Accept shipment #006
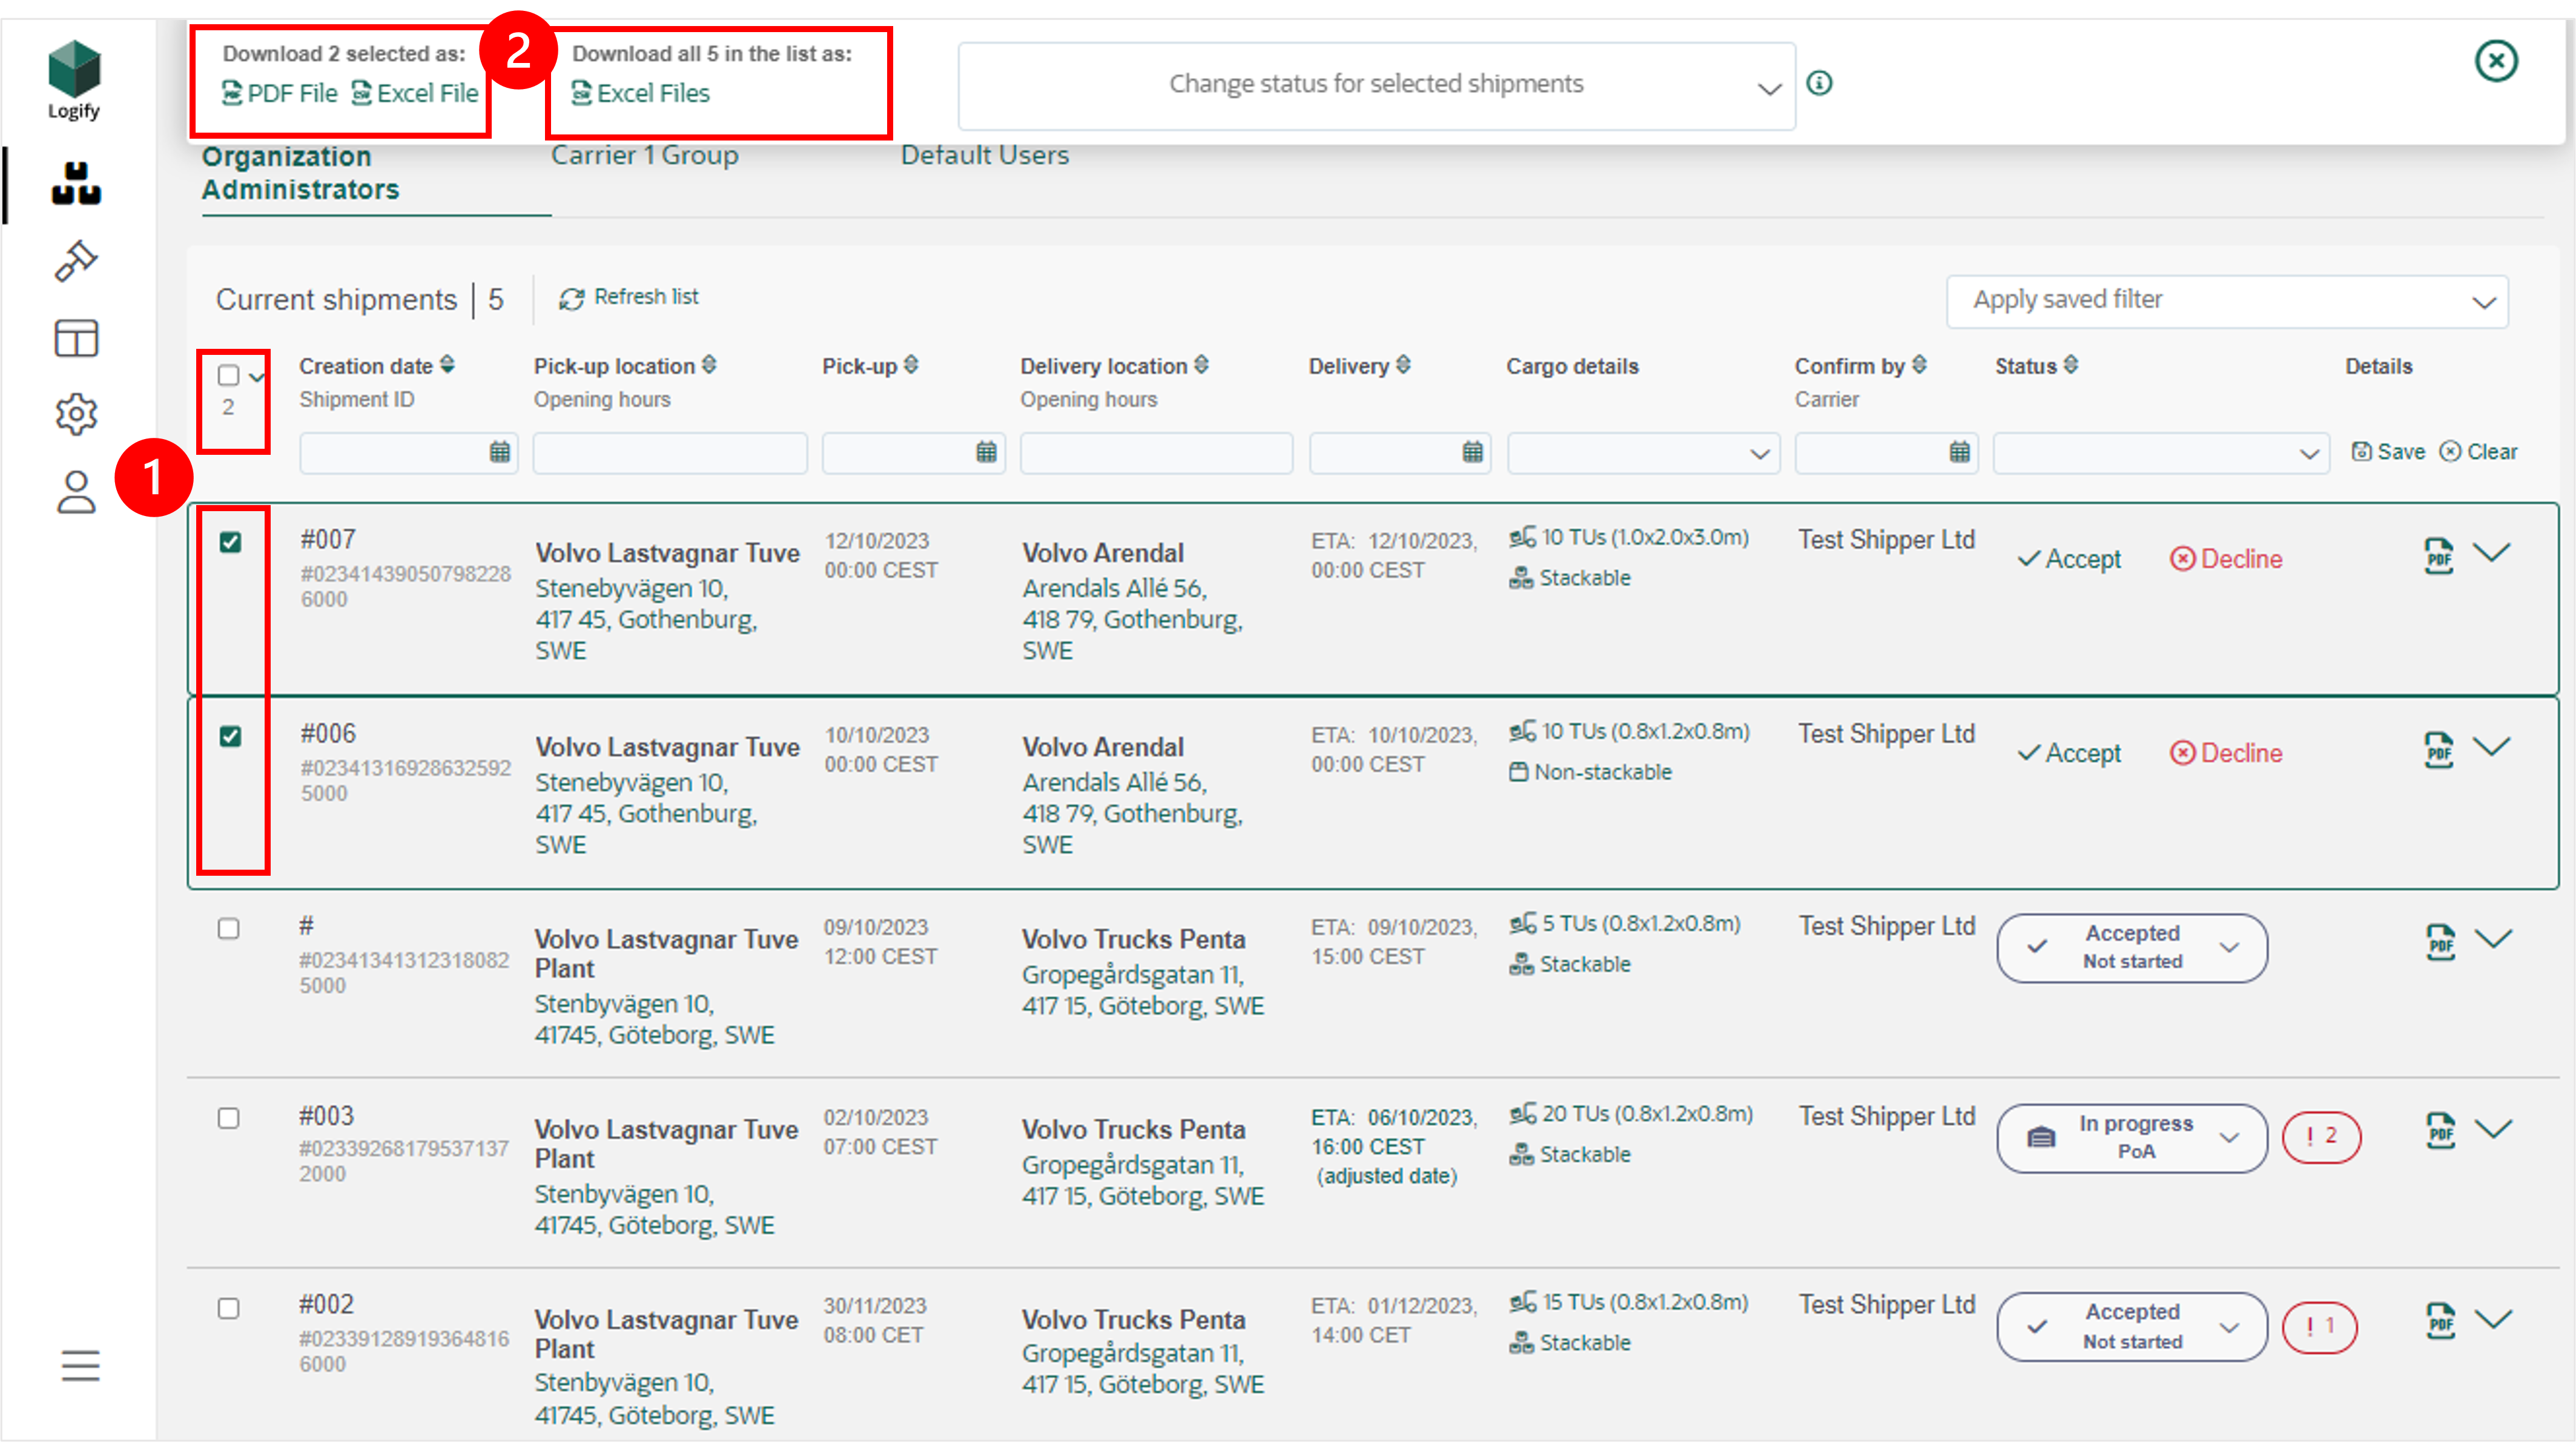The image size is (2576, 1442). click(2069, 753)
